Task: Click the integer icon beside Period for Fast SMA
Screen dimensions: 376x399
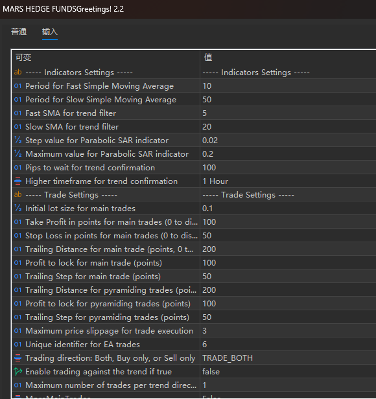Action: coord(18,86)
